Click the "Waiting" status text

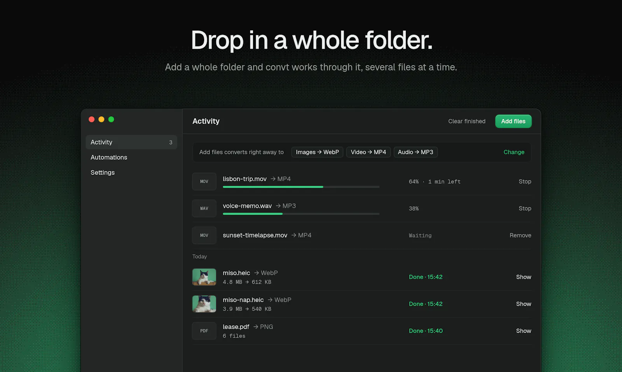click(420, 235)
